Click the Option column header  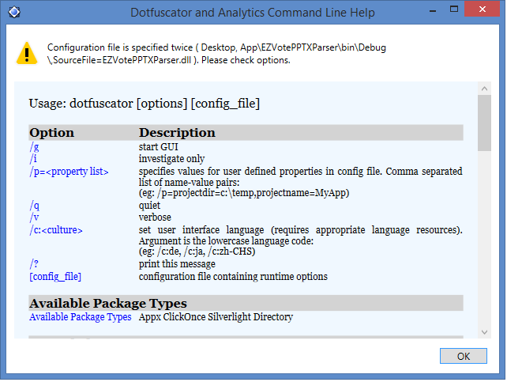pyautogui.click(x=52, y=133)
